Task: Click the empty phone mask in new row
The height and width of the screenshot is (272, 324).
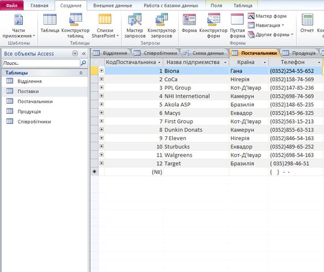Action: [296, 172]
